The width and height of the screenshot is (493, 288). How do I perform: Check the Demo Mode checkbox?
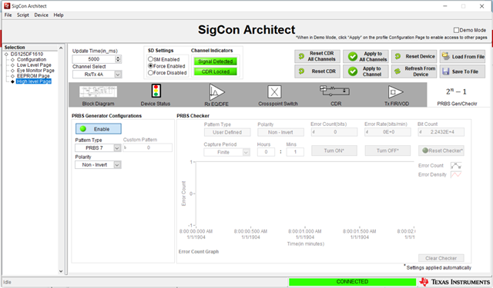pyautogui.click(x=456, y=30)
